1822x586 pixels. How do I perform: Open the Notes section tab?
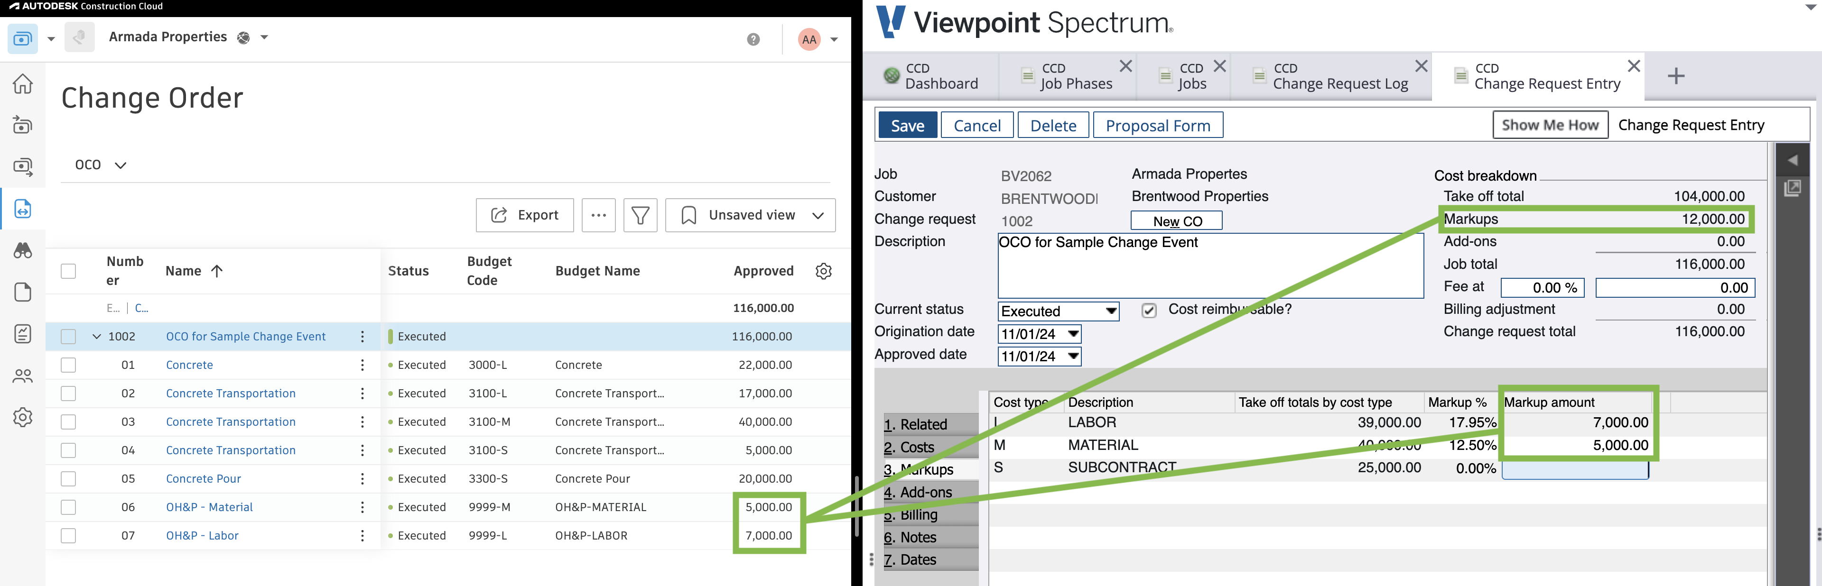[x=930, y=537]
